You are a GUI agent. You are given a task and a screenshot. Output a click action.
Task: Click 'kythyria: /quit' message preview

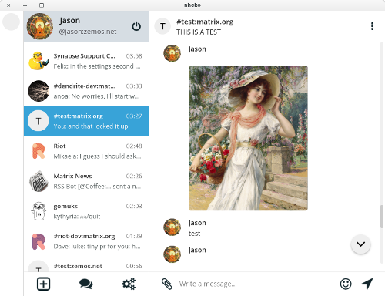tap(77, 217)
